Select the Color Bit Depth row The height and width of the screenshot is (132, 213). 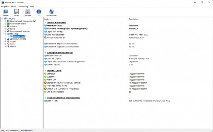[x=128, y=59]
